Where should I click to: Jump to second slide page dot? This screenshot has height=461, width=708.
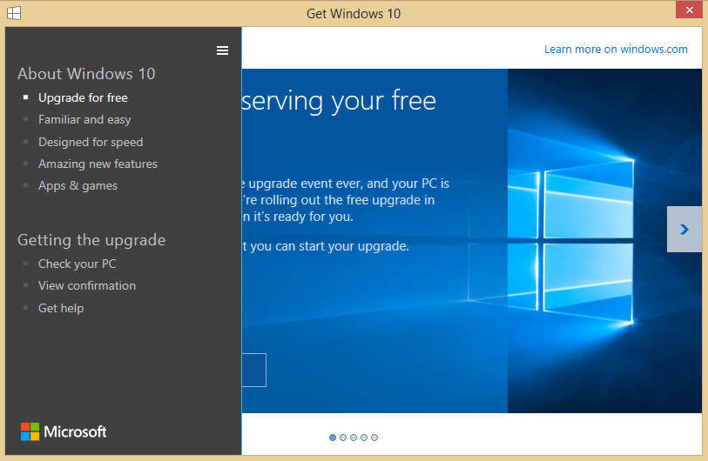tap(343, 438)
